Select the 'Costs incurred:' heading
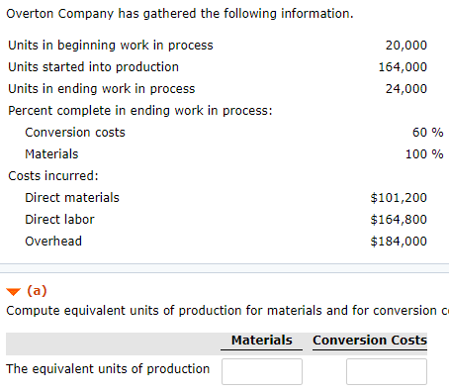This screenshot has height=392, width=449. 53,176
